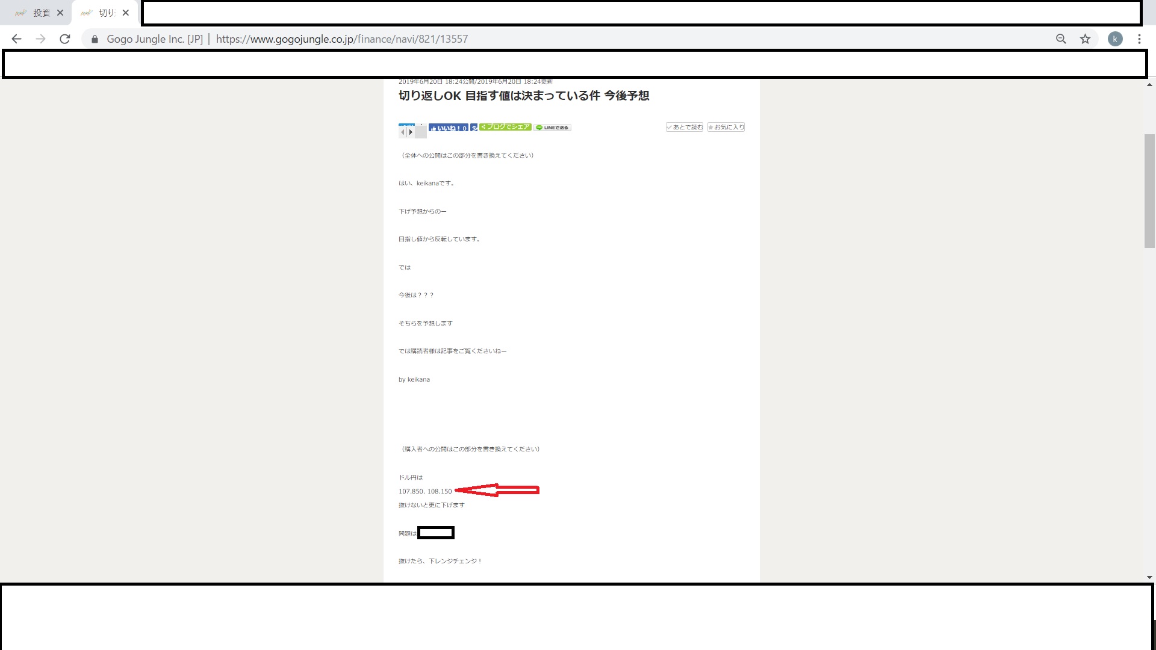The width and height of the screenshot is (1156, 650).
Task: Reload the current page
Action: pos(65,39)
